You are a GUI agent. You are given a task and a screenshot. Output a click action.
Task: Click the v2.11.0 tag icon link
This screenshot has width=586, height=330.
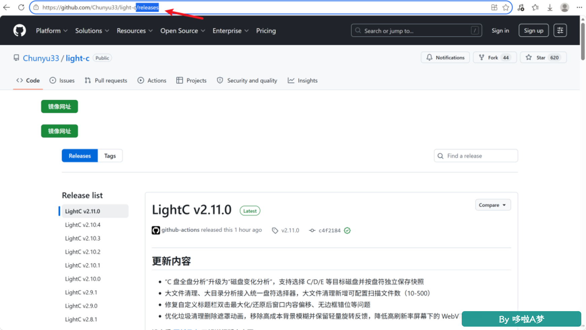click(x=286, y=230)
